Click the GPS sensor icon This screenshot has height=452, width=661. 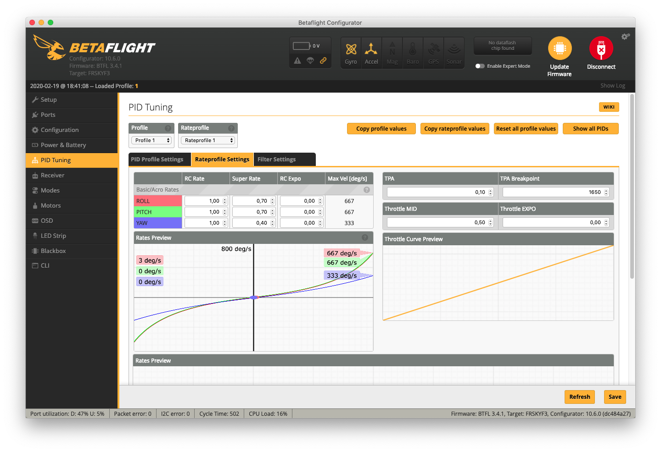[x=433, y=49]
